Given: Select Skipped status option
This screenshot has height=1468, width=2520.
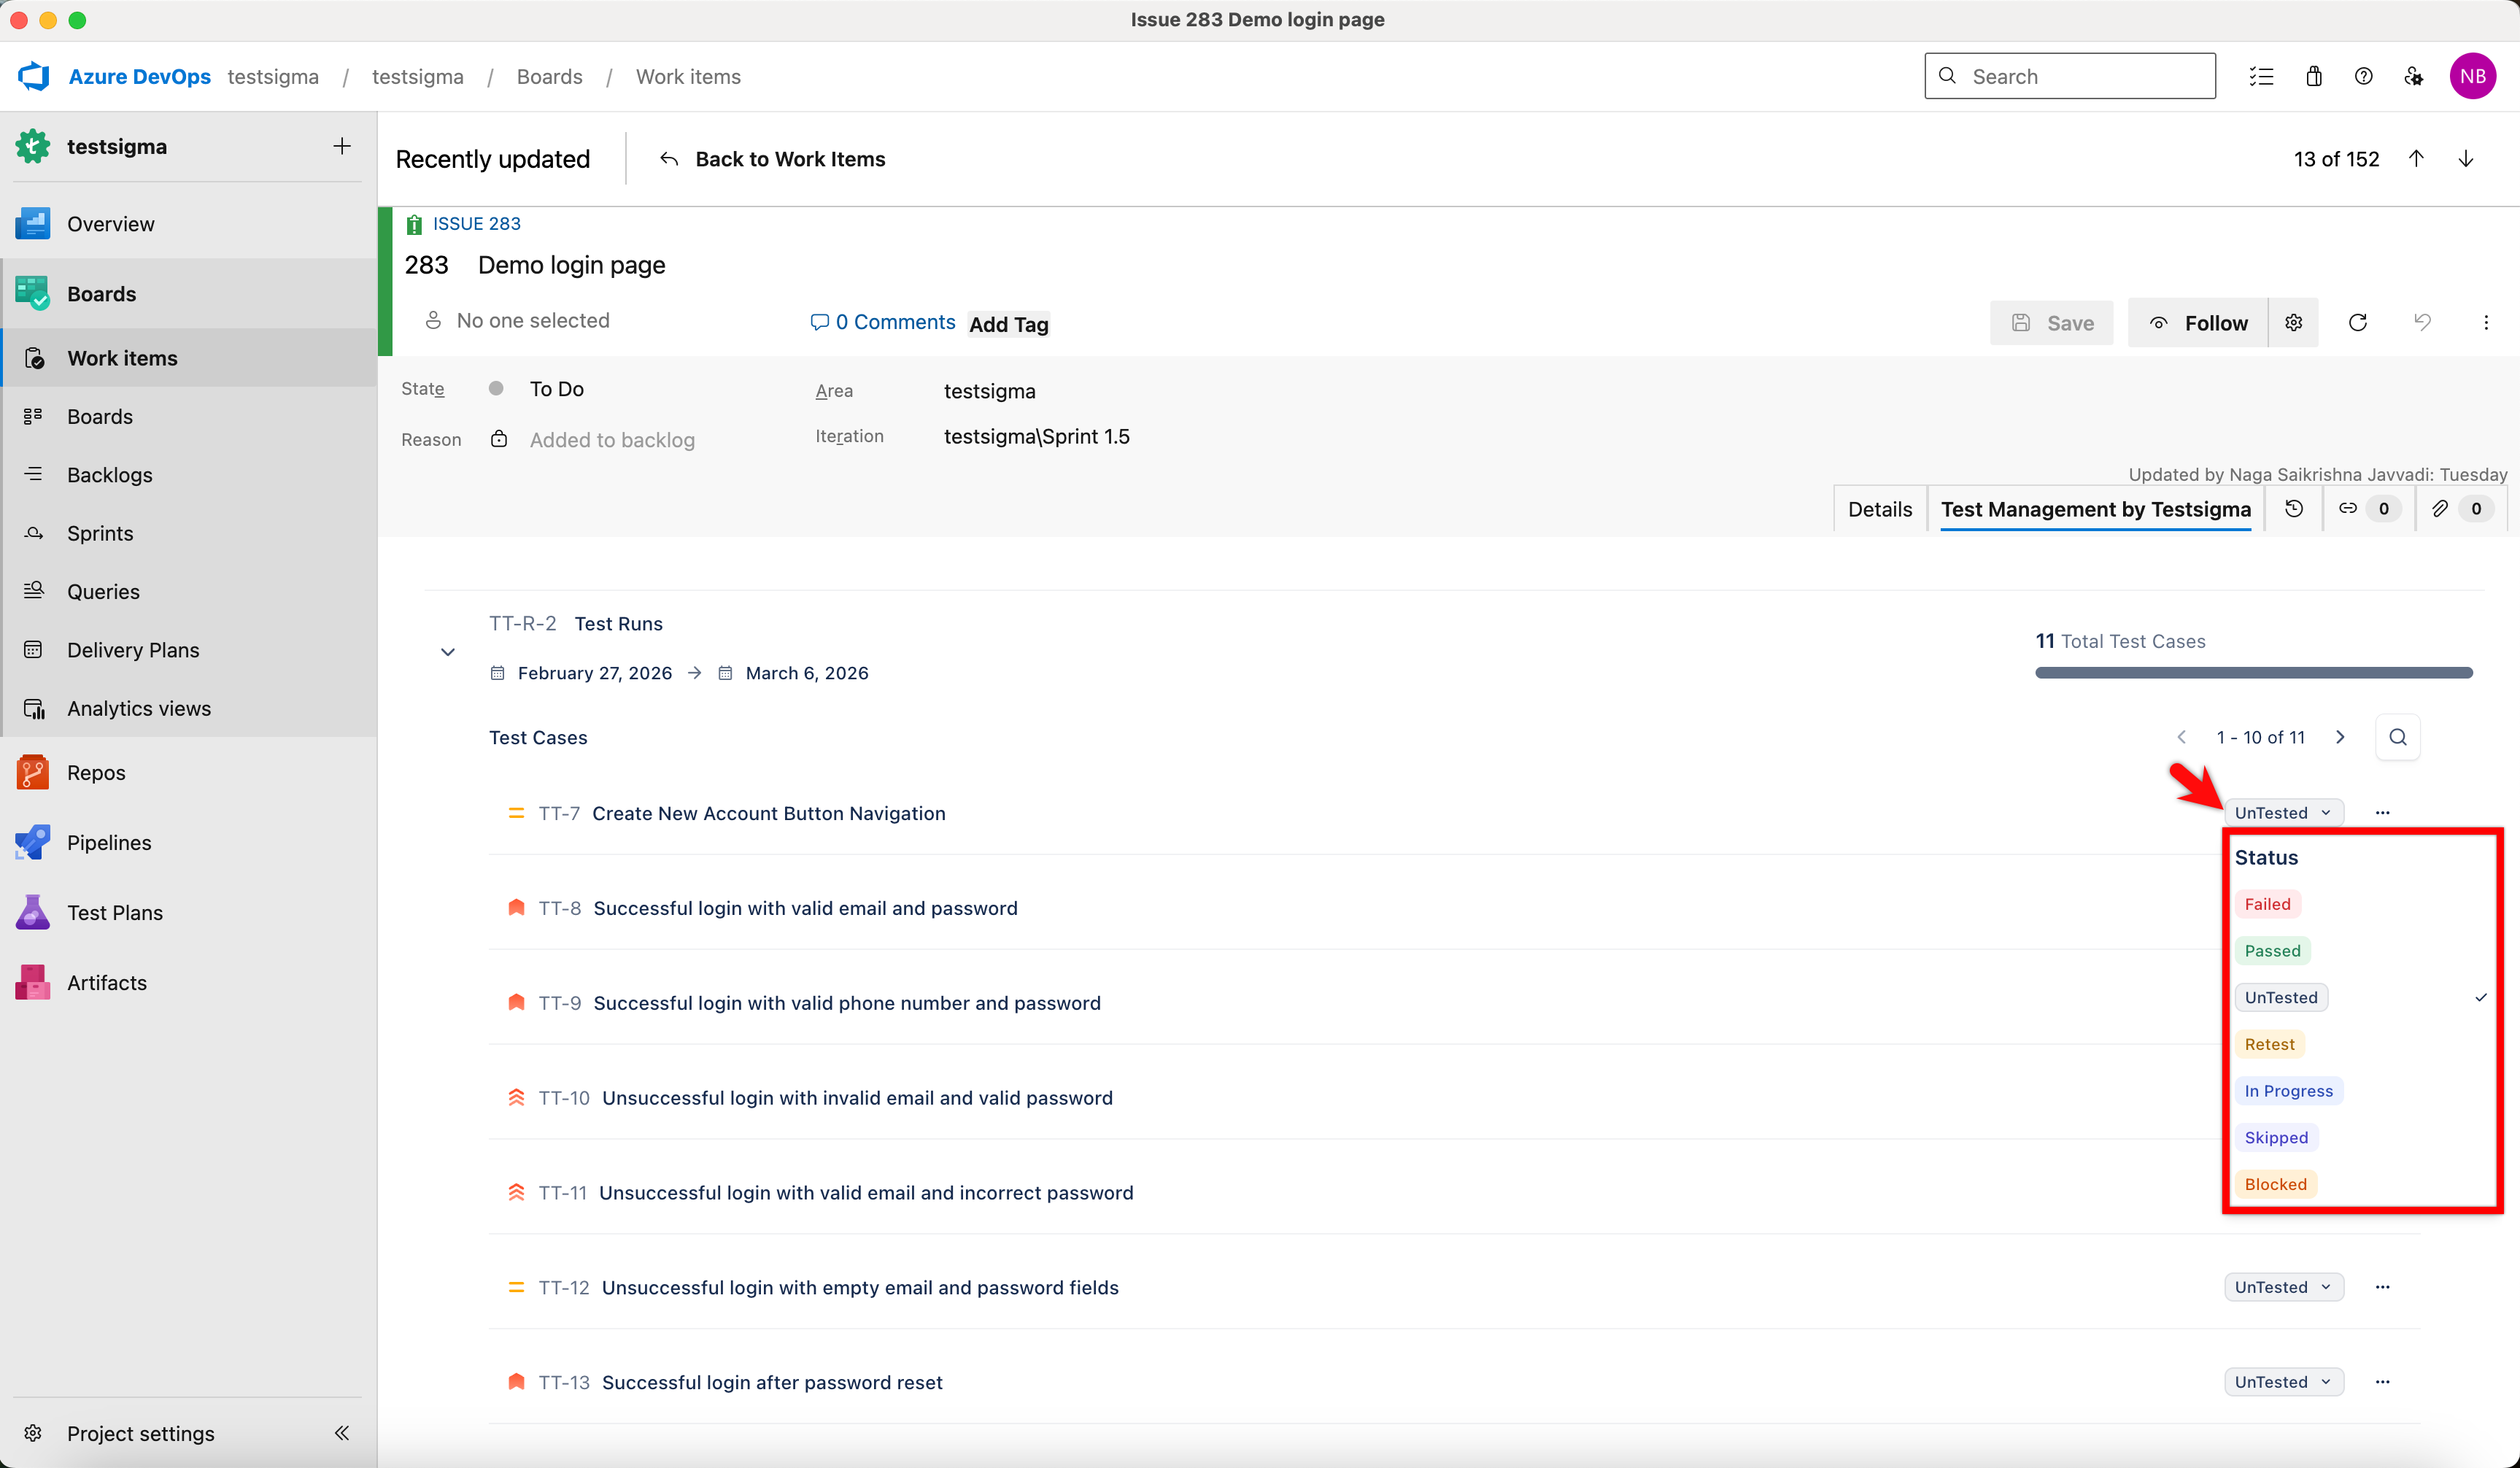Looking at the screenshot, I should (x=2277, y=1138).
